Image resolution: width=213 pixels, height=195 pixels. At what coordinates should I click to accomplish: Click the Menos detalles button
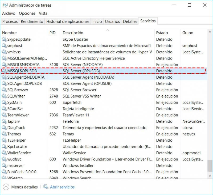[x=24, y=187]
